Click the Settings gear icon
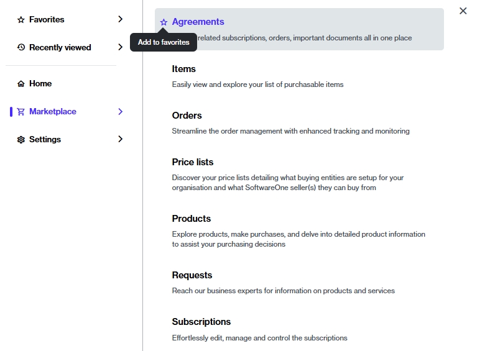Screen dimensions: 490x351 click(x=21, y=140)
